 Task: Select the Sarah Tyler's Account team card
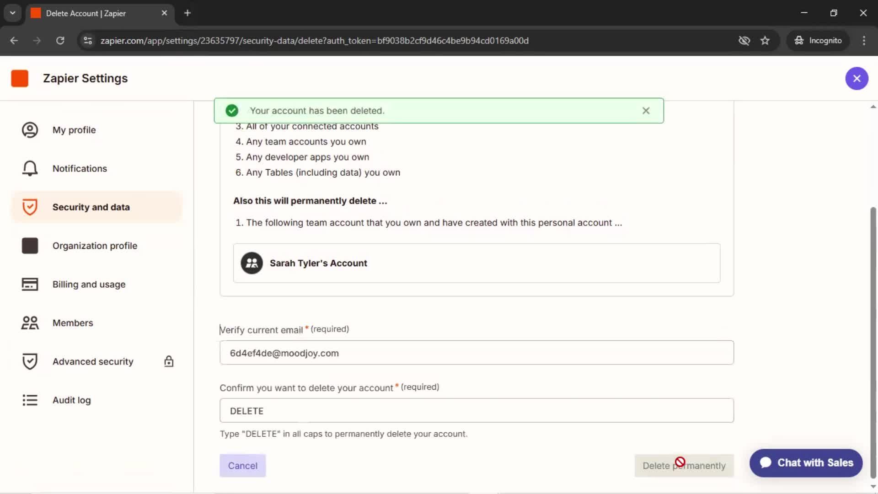click(x=476, y=263)
